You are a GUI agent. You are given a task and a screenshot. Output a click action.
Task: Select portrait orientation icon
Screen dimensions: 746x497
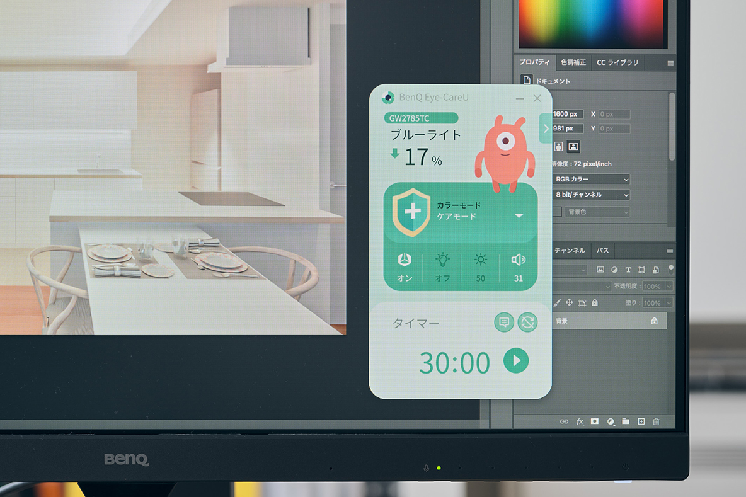[558, 147]
